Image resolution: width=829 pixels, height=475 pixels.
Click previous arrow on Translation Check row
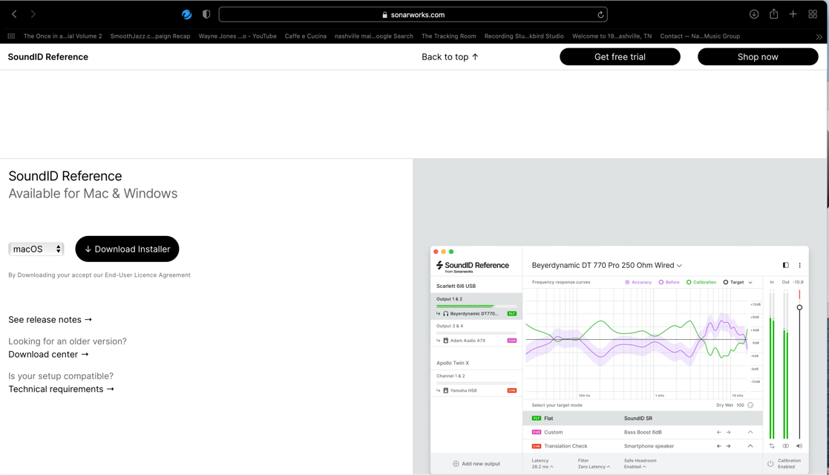pyautogui.click(x=718, y=446)
